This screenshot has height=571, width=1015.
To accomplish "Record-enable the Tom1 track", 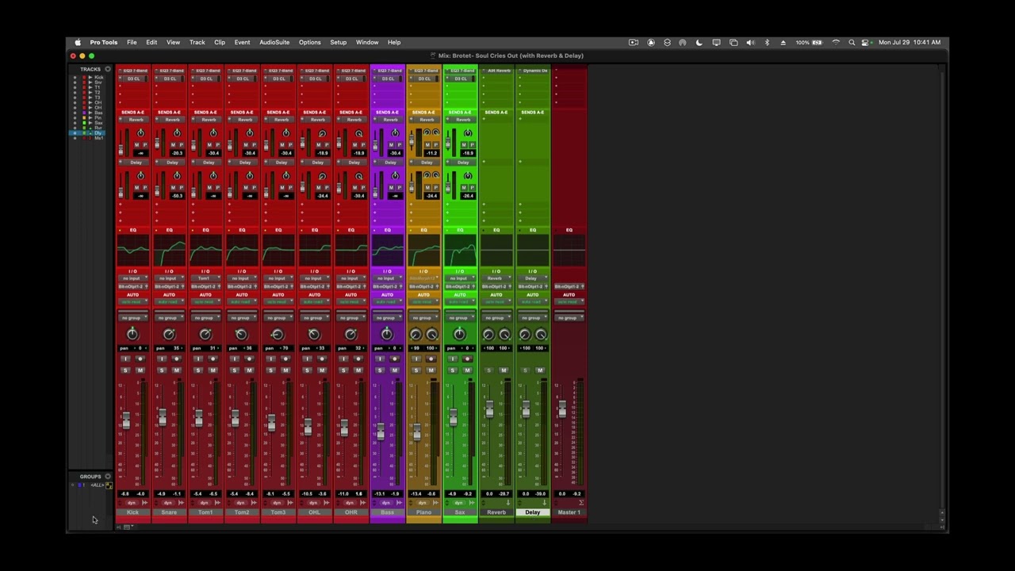I will pyautogui.click(x=213, y=358).
